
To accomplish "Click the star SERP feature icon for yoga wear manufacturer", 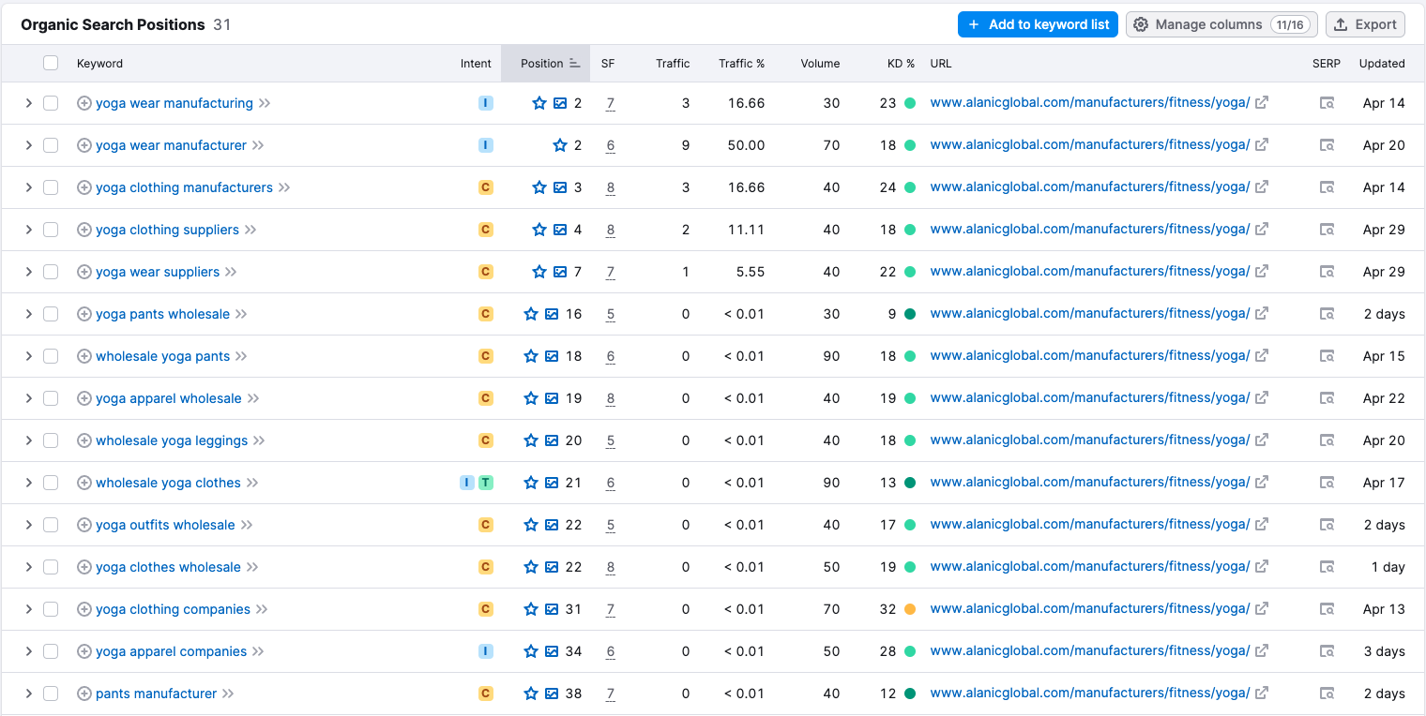I will (x=560, y=145).
